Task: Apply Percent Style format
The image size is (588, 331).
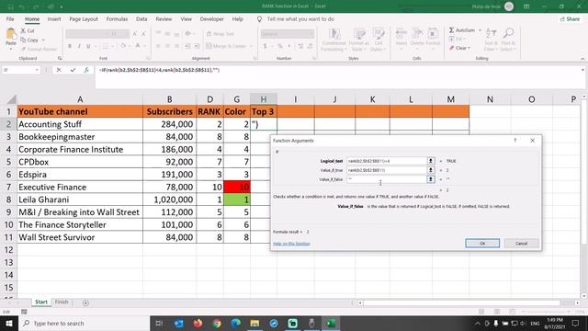Action: point(280,46)
